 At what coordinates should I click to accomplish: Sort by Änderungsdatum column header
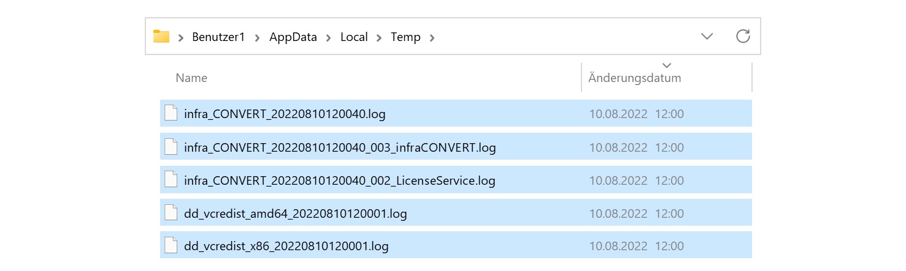coord(635,78)
